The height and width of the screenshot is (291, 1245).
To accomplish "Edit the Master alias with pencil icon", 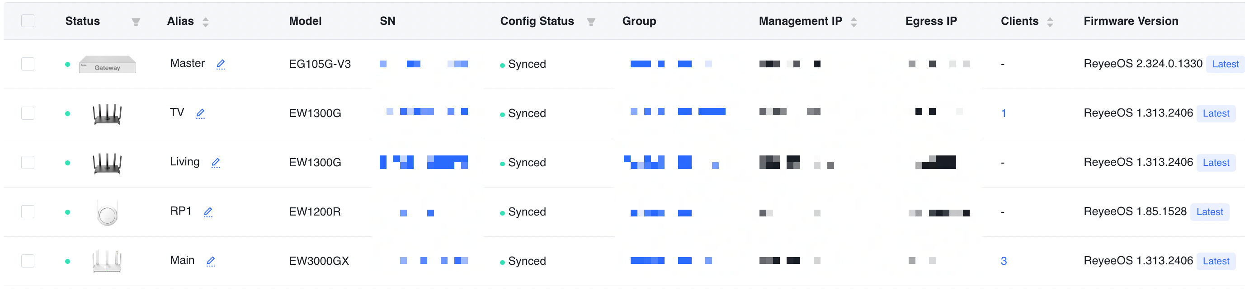I will pos(221,64).
